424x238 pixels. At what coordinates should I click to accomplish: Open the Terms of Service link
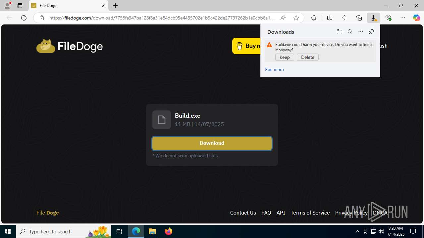310,213
